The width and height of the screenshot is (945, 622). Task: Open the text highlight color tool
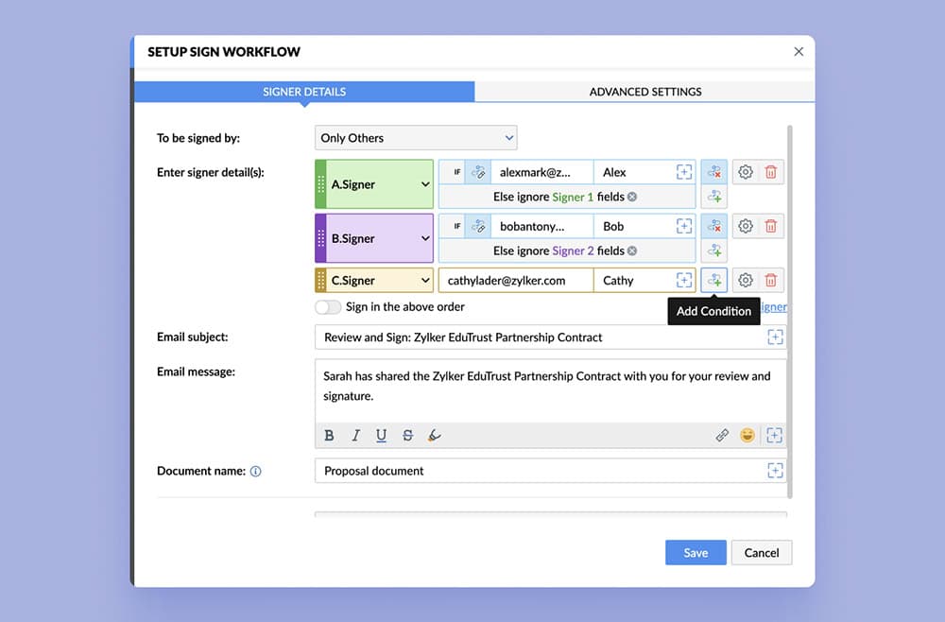[x=434, y=435]
